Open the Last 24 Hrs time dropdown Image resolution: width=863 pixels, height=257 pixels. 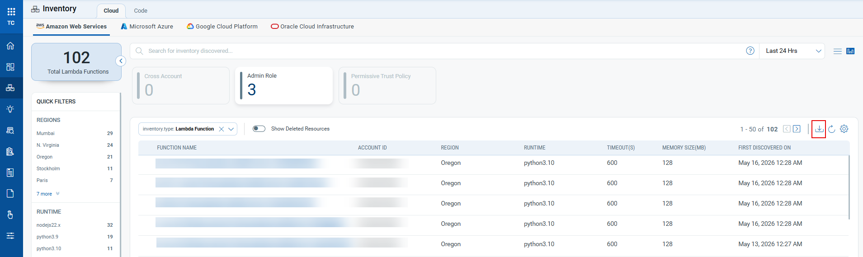(x=792, y=51)
